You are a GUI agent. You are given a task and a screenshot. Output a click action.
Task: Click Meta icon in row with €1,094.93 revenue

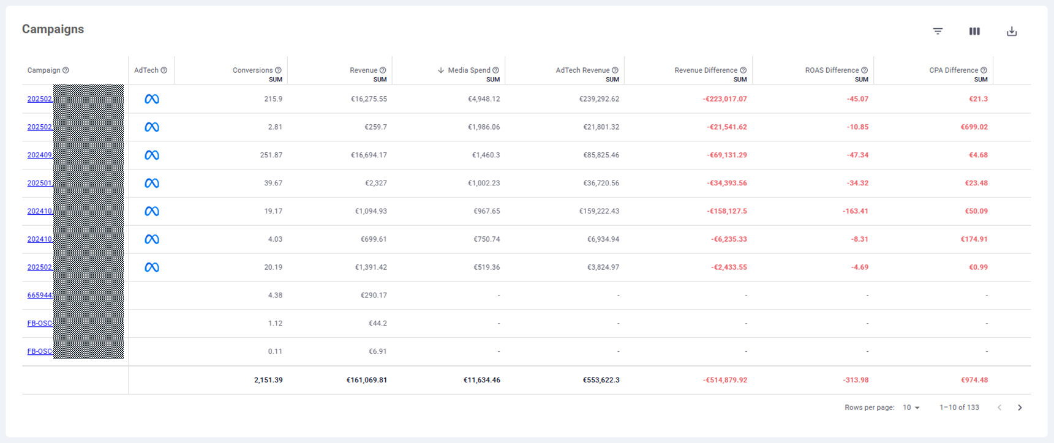(152, 211)
